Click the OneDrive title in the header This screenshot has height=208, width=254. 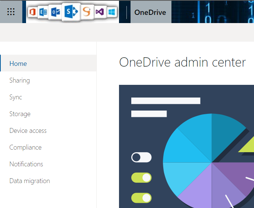coord(150,12)
